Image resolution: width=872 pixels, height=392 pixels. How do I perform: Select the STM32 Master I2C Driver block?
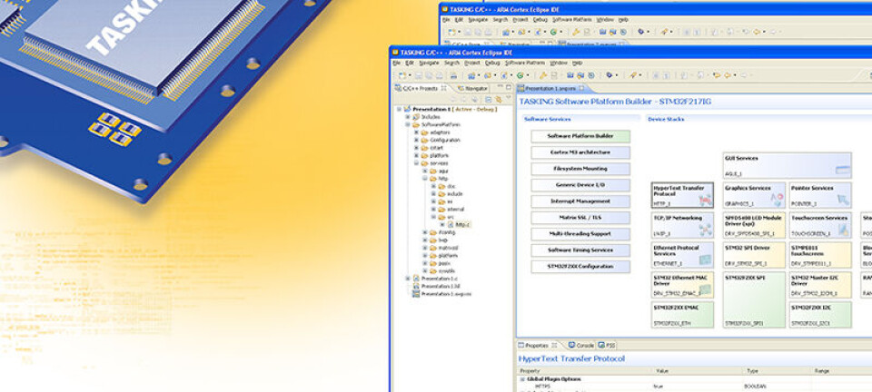coord(820,285)
